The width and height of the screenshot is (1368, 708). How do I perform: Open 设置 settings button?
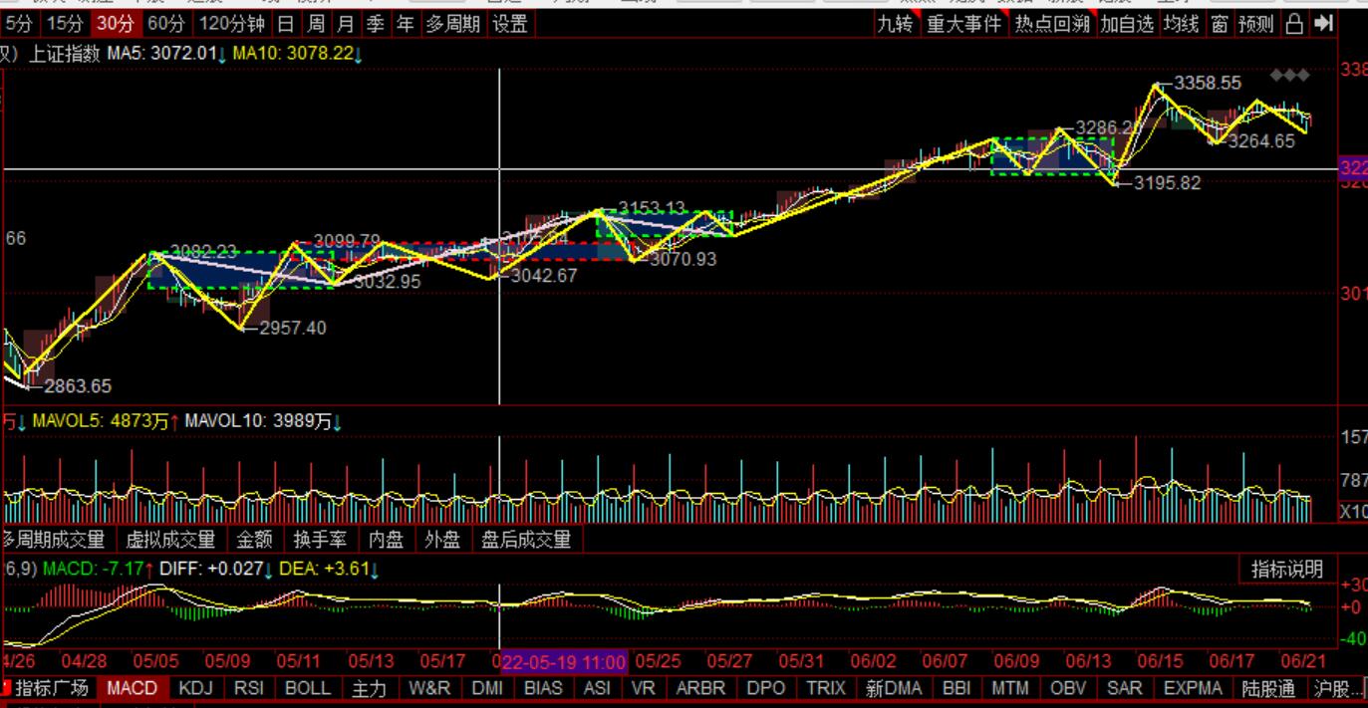[x=510, y=24]
